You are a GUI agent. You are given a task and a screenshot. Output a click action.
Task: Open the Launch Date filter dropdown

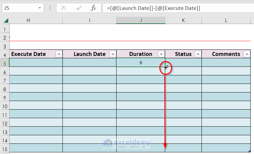point(113,54)
